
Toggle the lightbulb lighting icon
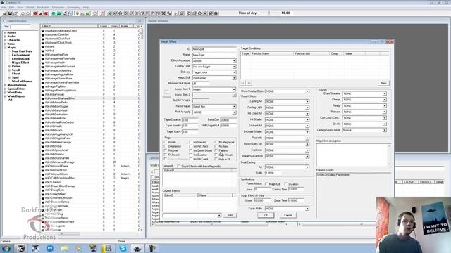tap(77, 13)
